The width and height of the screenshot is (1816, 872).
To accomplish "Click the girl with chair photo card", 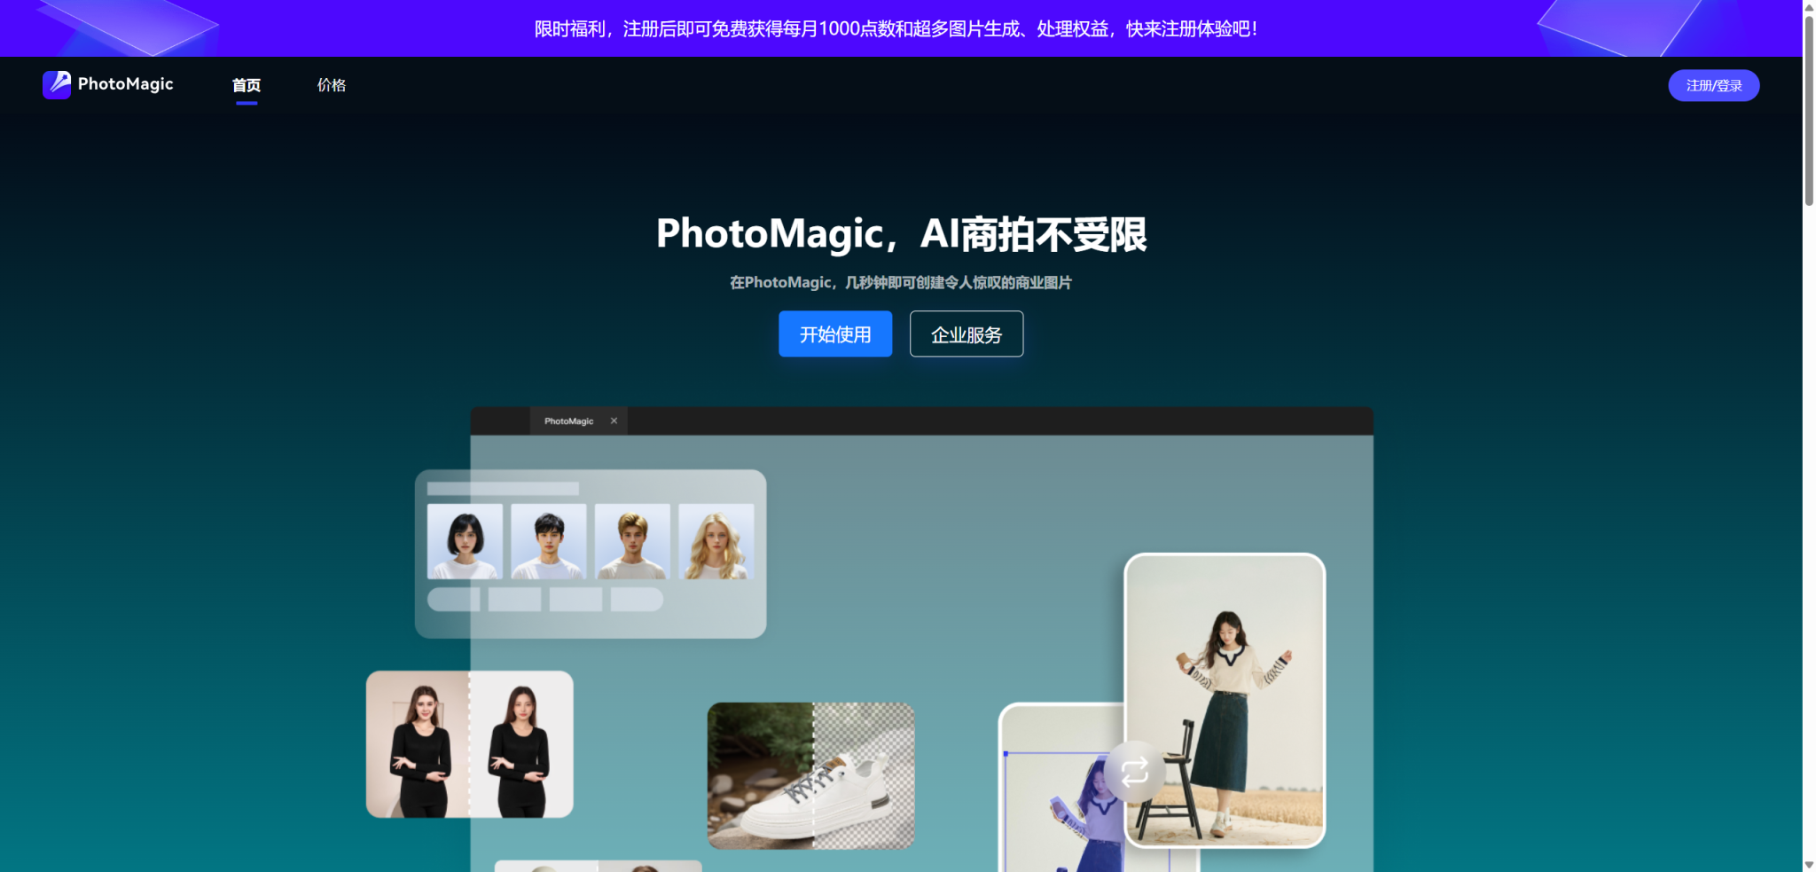I will [1225, 700].
